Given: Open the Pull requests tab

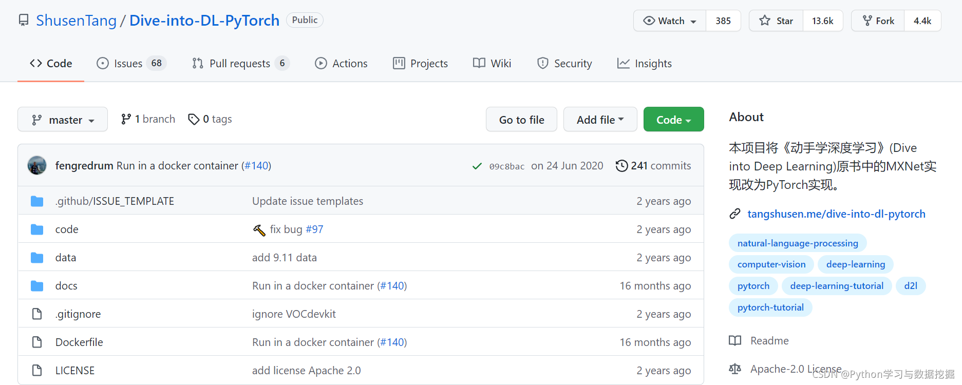Looking at the screenshot, I should [x=240, y=63].
